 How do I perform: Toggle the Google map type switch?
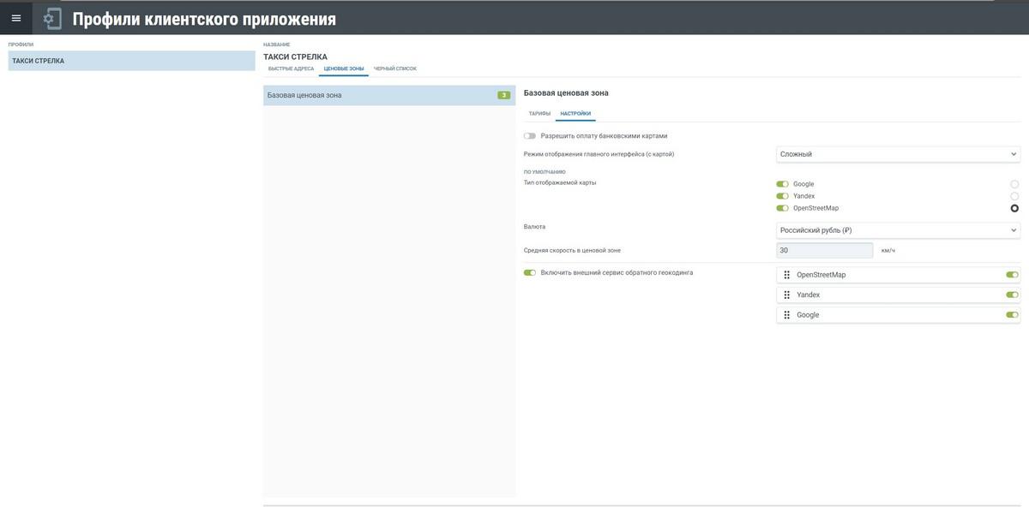click(x=782, y=184)
